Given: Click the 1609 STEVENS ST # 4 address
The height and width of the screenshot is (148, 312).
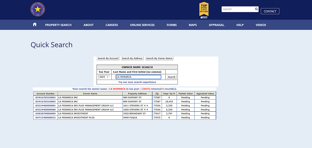Looking at the screenshot, I should point(135,109).
